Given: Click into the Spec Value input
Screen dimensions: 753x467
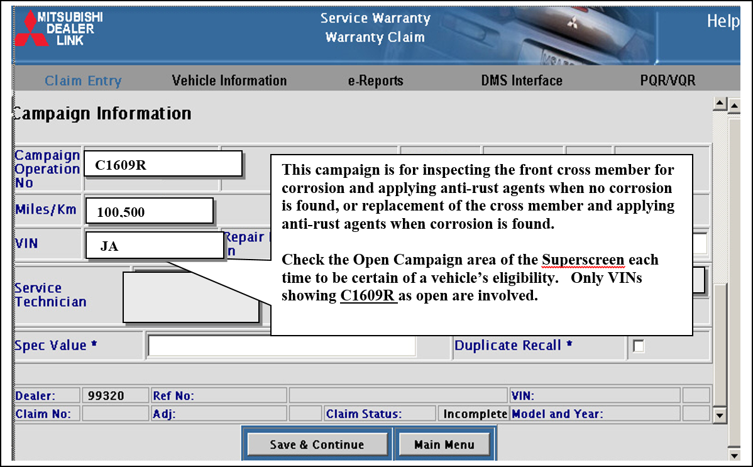Looking at the screenshot, I should 282,346.
